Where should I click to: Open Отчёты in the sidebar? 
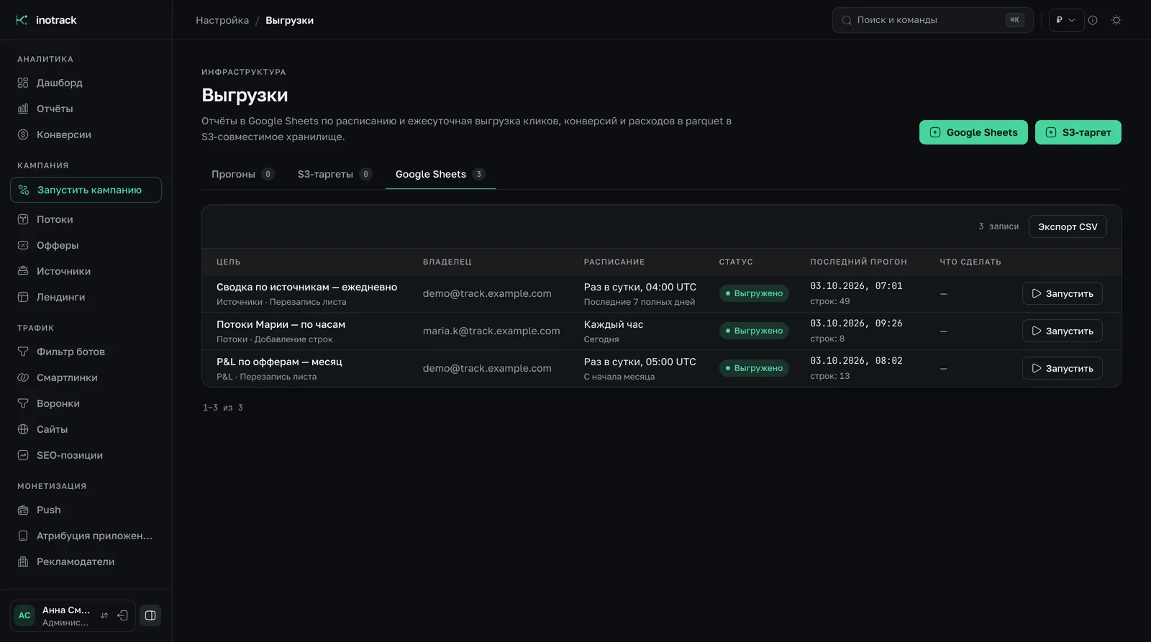click(x=86, y=109)
